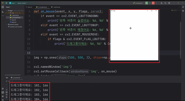Click console output line '184, 166'

29,99
